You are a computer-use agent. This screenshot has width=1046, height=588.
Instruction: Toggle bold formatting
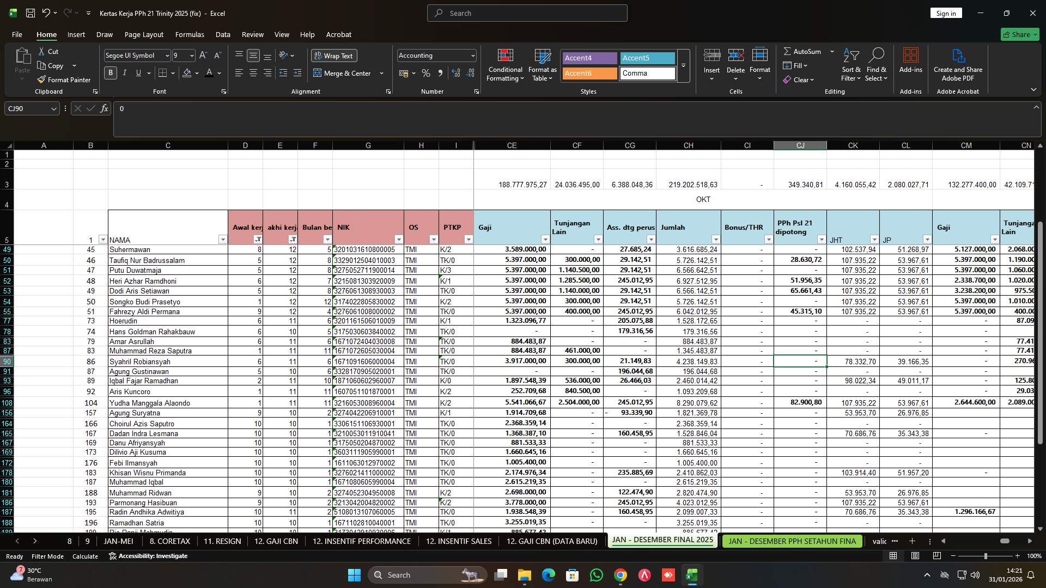coord(110,72)
